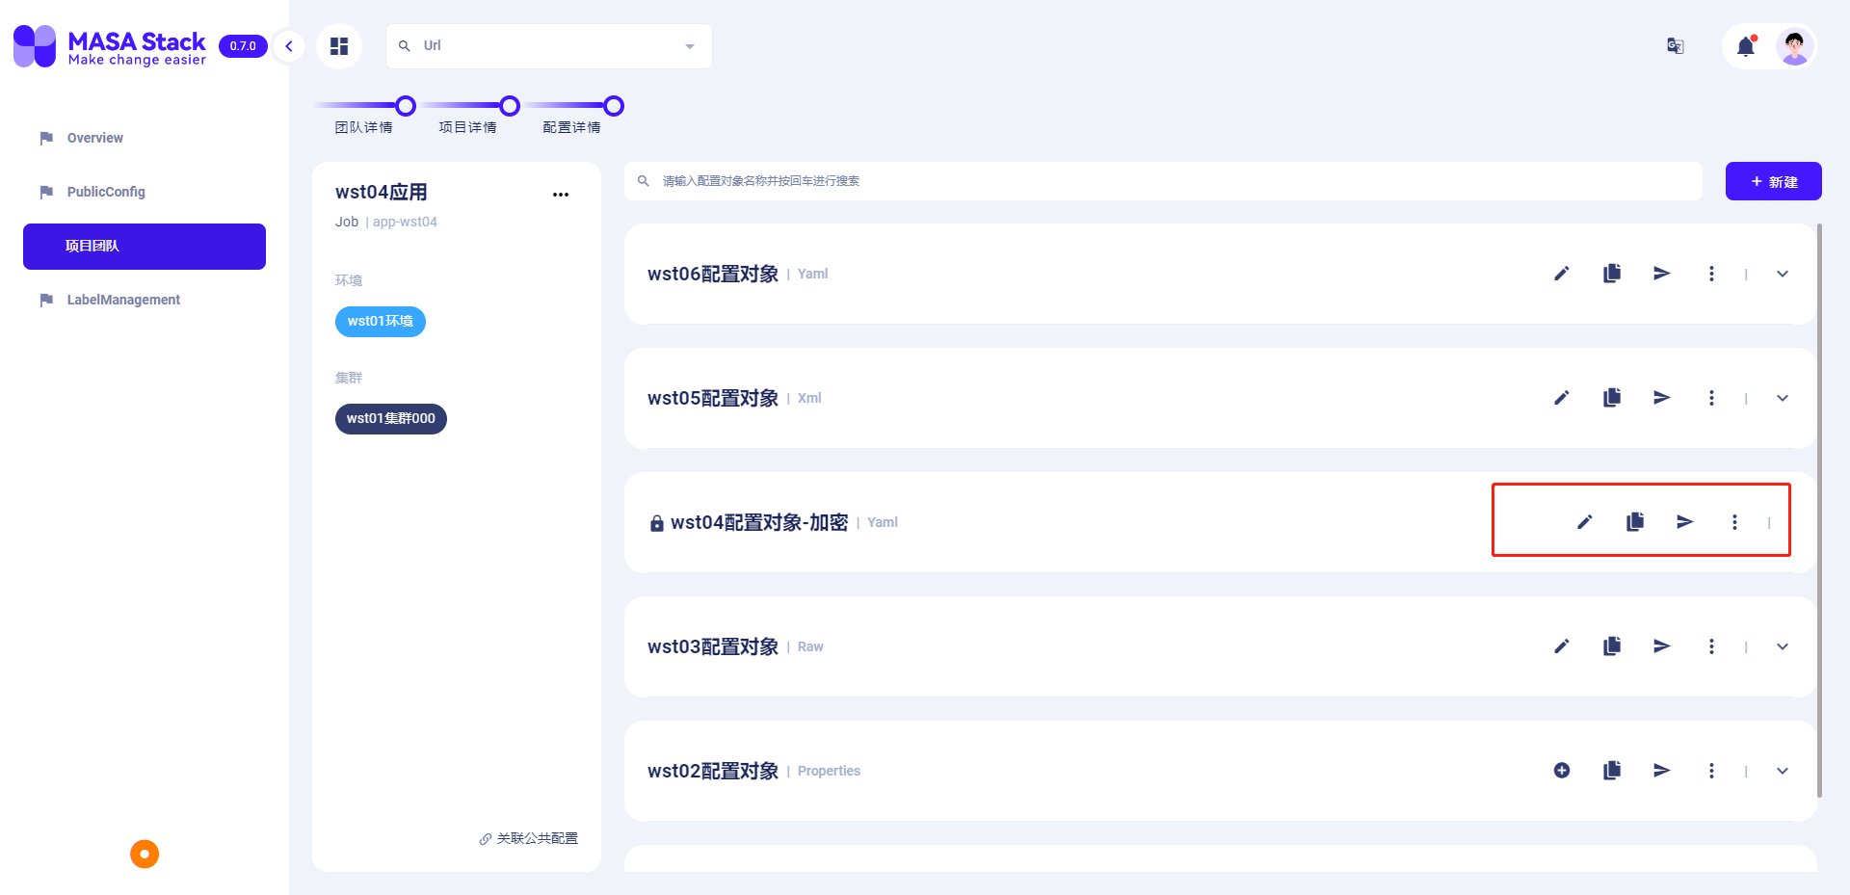Edit the wst03配置对象 entry

click(1562, 646)
